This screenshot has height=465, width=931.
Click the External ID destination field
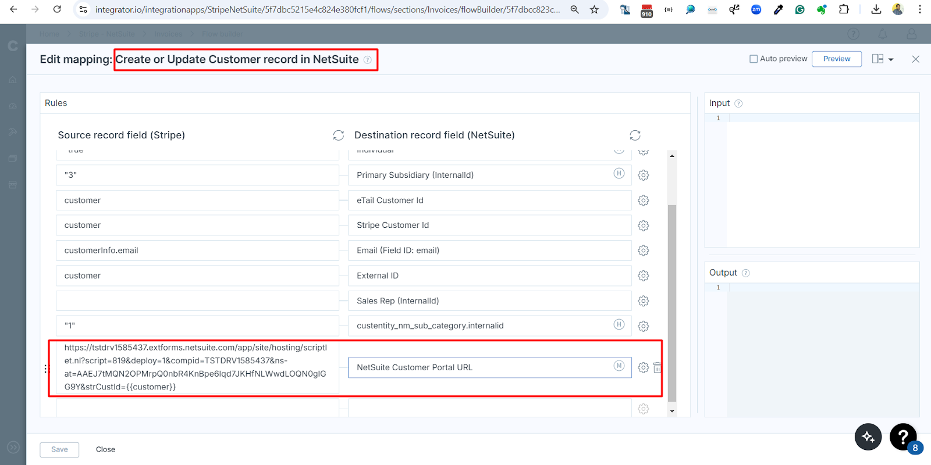[x=489, y=276]
